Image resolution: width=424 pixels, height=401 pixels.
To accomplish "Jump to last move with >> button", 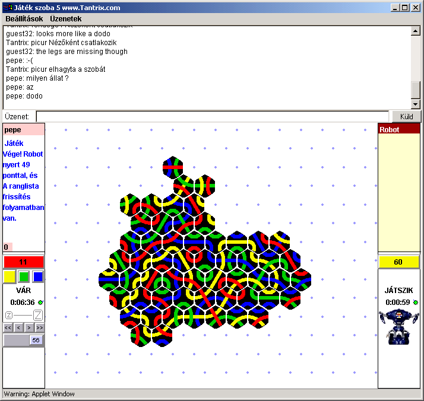I will click(x=39, y=327).
